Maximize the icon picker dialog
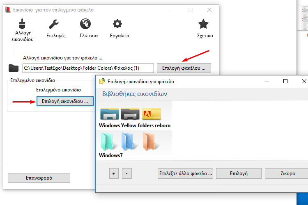 tap(285, 81)
